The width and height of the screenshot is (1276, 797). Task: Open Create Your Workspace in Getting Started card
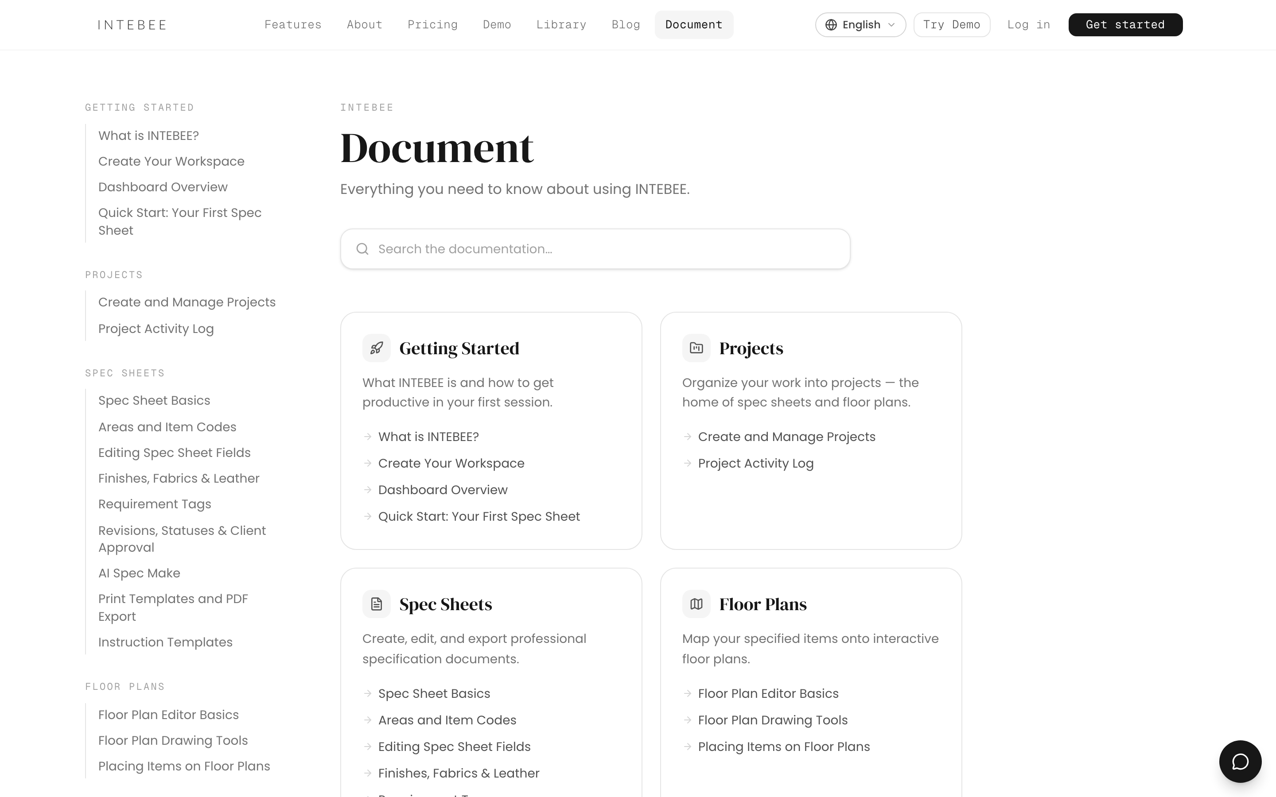[x=451, y=463]
